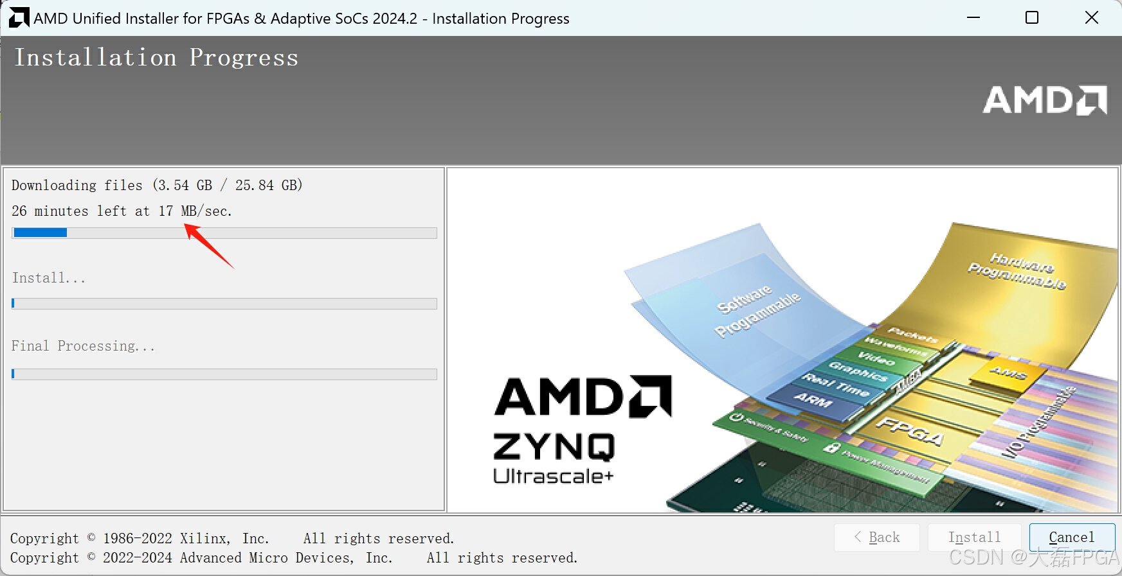Click the '26 minutes left at 17 MB/sec.' text
This screenshot has width=1122, height=576.
[122, 211]
